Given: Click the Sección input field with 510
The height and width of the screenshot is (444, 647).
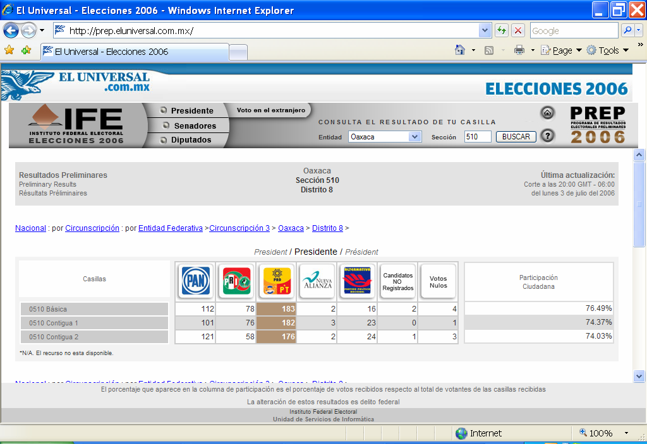Looking at the screenshot, I should [x=478, y=137].
